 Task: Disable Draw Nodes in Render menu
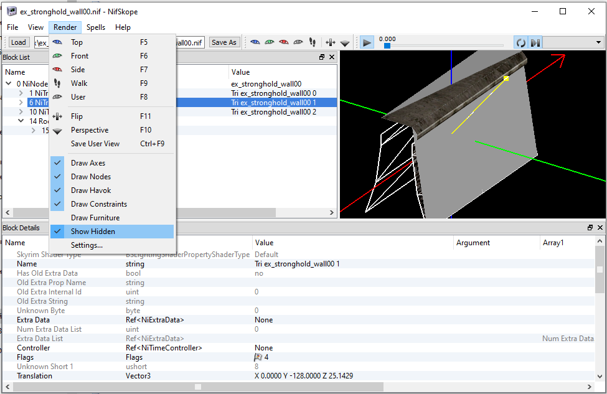(x=112, y=177)
